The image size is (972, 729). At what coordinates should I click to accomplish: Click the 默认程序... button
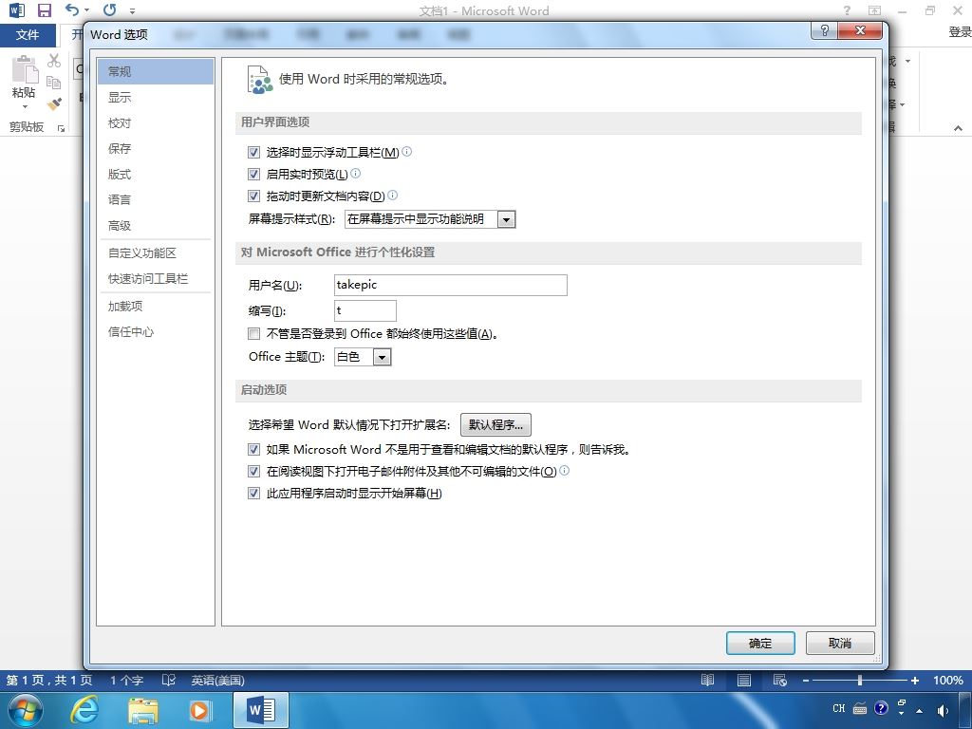(495, 424)
